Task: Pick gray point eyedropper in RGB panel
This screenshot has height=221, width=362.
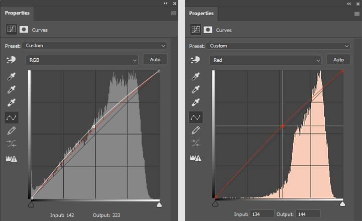Action: point(12,89)
